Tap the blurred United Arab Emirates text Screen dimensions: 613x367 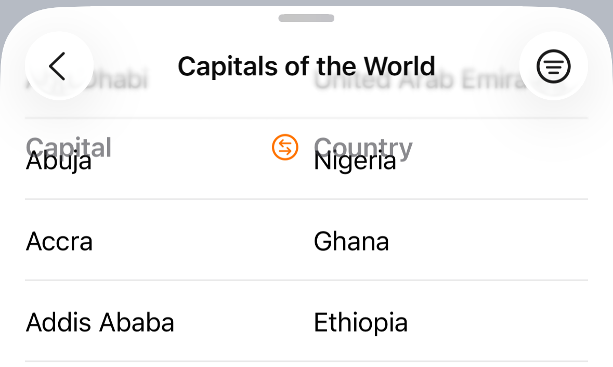click(420, 80)
